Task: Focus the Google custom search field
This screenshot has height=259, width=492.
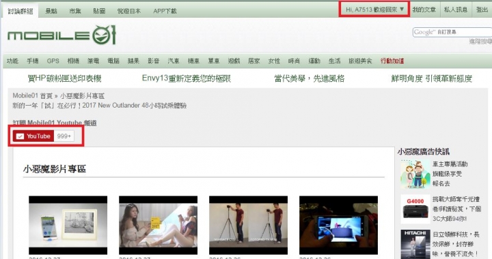Action: (452, 32)
